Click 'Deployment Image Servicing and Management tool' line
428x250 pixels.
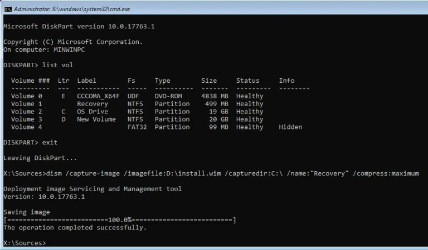93,189
